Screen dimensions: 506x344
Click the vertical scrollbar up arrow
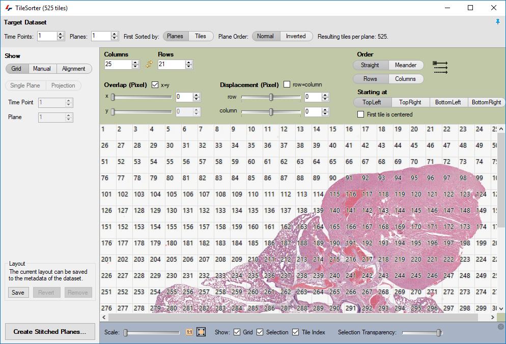click(x=501, y=129)
